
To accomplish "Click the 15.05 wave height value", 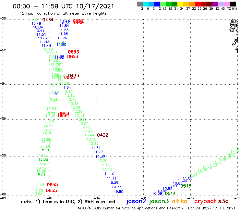I will coord(43,159).
